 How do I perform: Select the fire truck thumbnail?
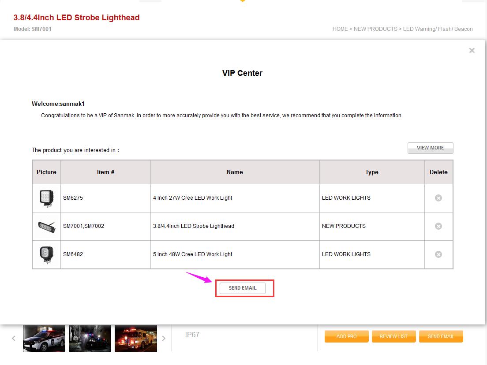(136, 338)
